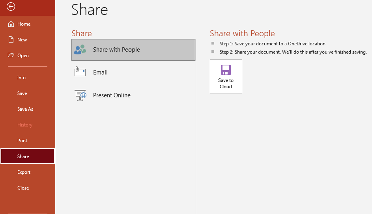Click the Share with People icon
Image resolution: width=372 pixels, height=214 pixels.
[80, 50]
